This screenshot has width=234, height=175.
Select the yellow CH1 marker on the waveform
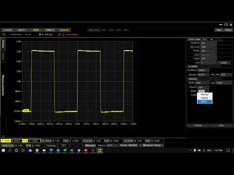tap(26, 111)
